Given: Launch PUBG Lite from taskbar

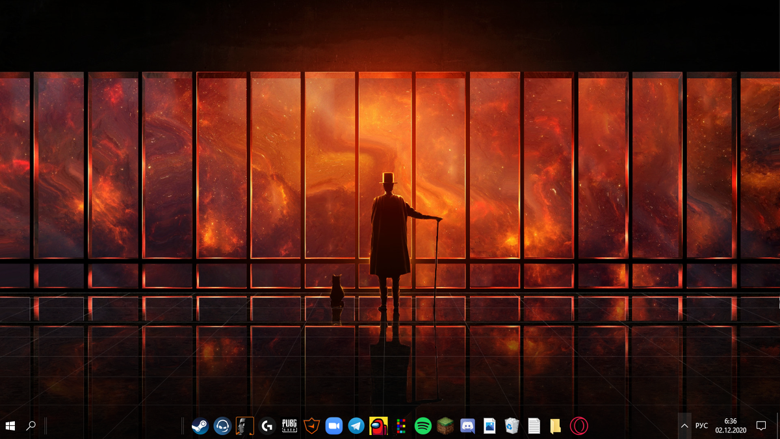Looking at the screenshot, I should click(289, 426).
